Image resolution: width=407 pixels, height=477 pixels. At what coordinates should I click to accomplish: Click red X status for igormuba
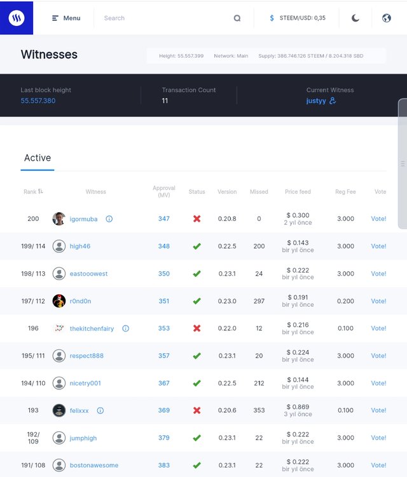click(x=197, y=218)
